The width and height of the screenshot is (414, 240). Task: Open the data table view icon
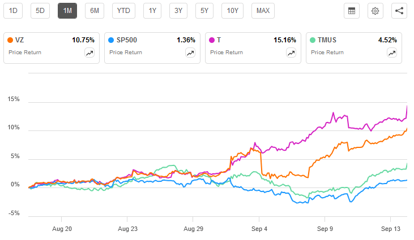[351, 11]
